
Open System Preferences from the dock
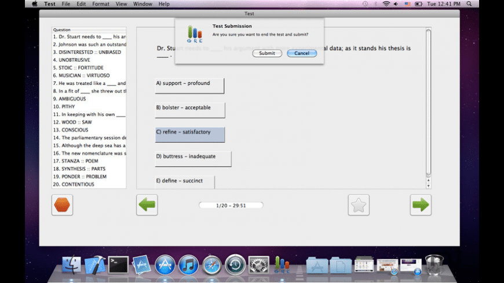pyautogui.click(x=258, y=265)
